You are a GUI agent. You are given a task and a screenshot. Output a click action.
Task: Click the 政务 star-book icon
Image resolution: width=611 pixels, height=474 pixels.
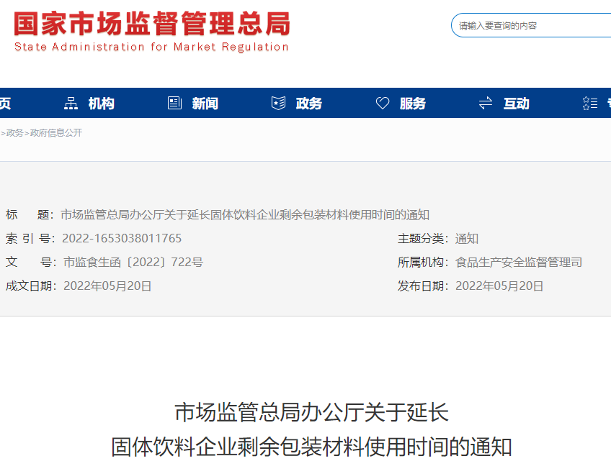278,103
